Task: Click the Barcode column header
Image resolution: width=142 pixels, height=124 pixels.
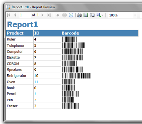Action: 100,33
